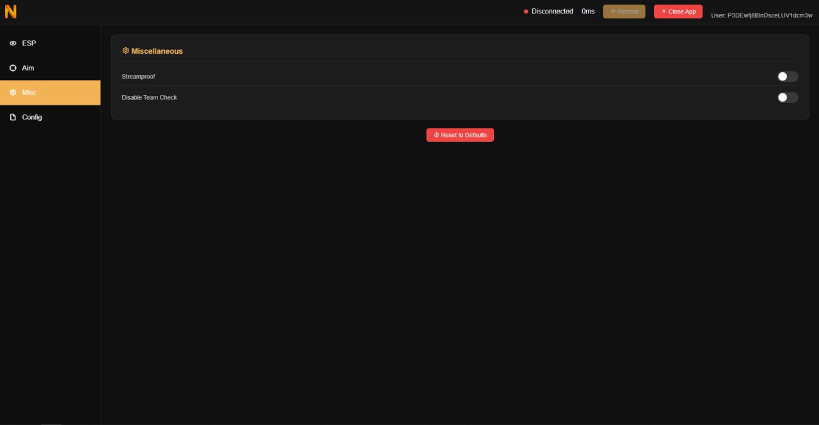
Task: Click the Miscellaneous header gear icon
Action: tap(125, 50)
